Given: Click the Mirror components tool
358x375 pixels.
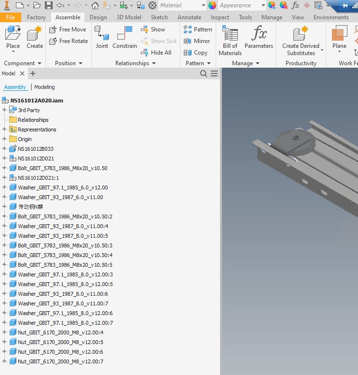Looking at the screenshot, I should [197, 41].
